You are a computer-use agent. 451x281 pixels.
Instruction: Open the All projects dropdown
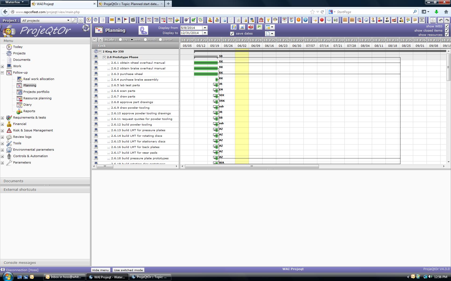[x=68, y=20]
